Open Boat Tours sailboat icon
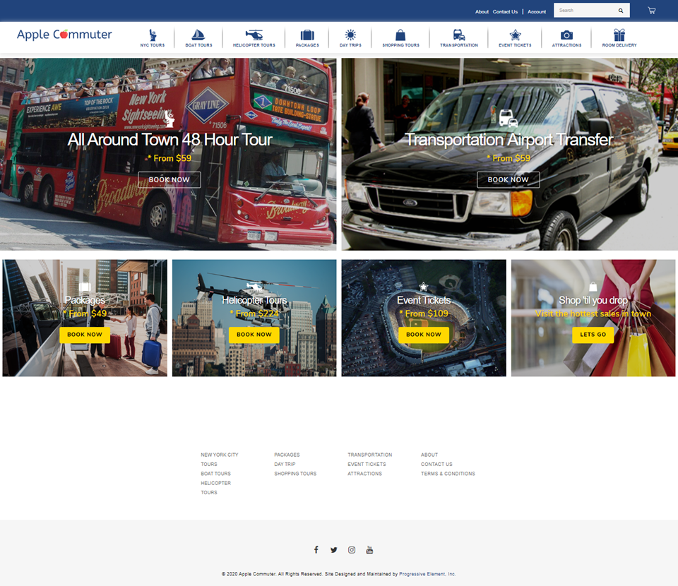 (x=198, y=35)
